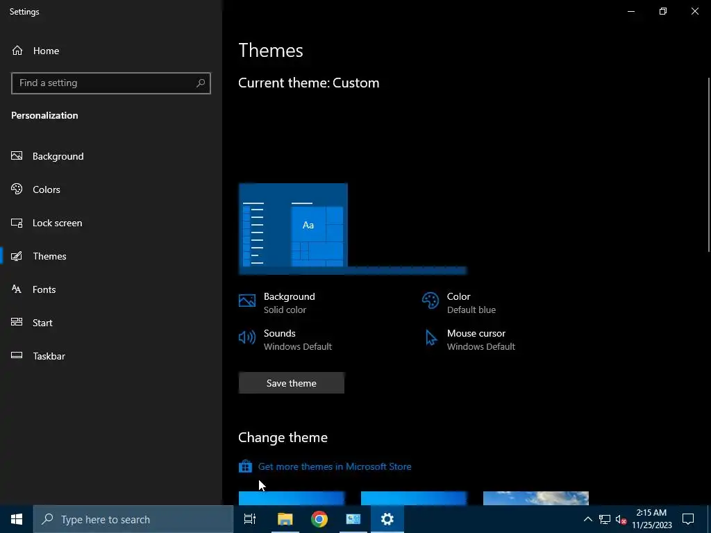Image resolution: width=711 pixels, height=533 pixels.
Task: Open Get more themes in Microsoft Store link
Action: (335, 466)
